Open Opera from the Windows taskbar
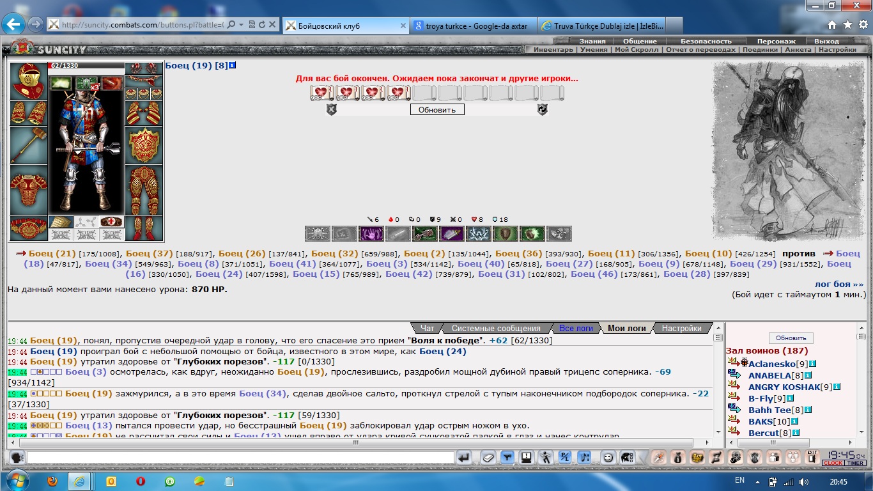The height and width of the screenshot is (491, 873). coord(140,481)
